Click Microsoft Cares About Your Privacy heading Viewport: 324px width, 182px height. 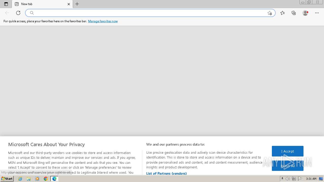pyautogui.click(x=46, y=144)
